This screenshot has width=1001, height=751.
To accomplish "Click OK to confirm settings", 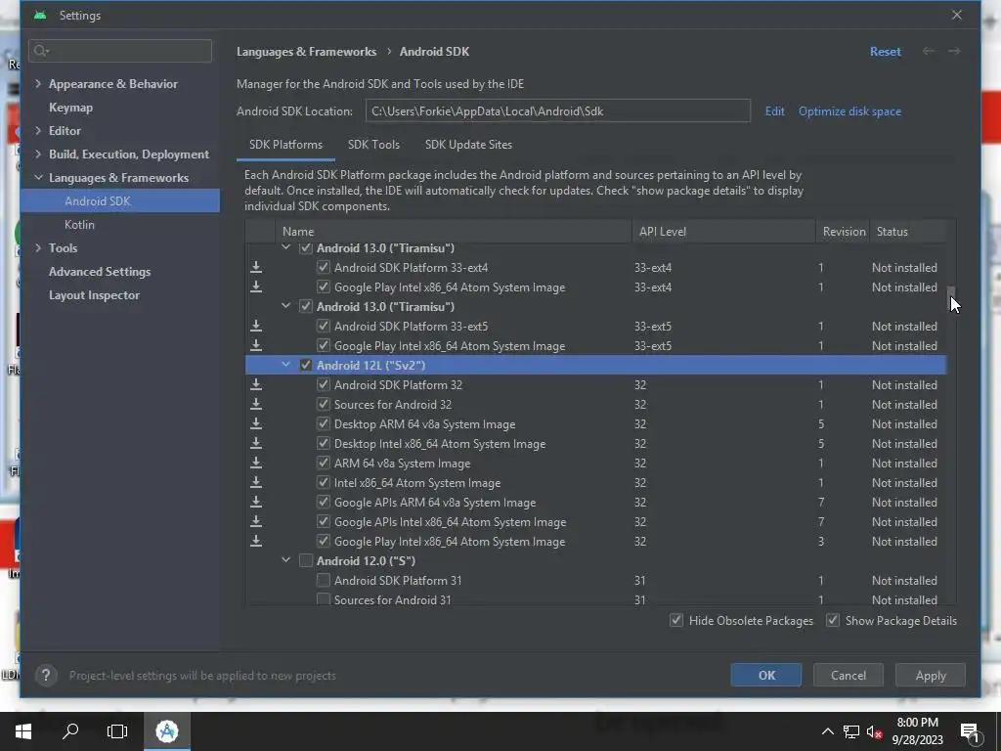I will click(x=766, y=675).
